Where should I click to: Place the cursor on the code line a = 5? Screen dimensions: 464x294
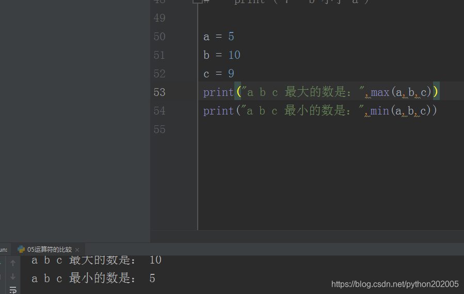[219, 37]
